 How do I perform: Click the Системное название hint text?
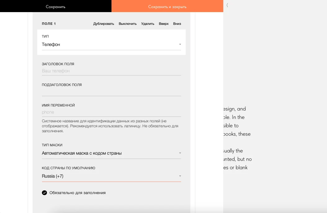tap(110, 126)
